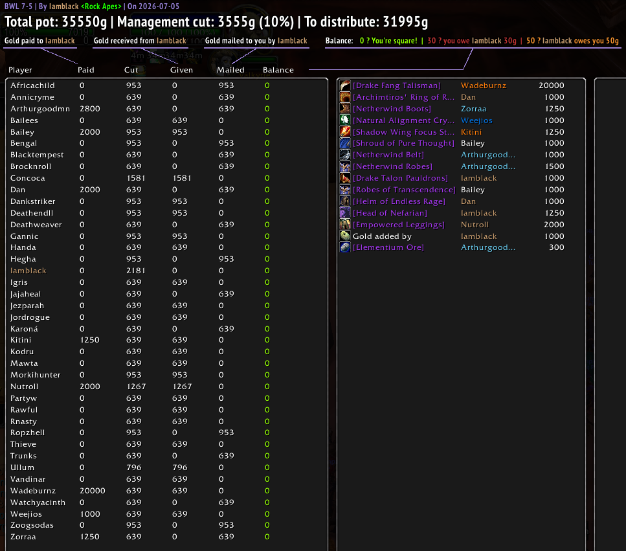Open the [Robes of Transcendence] item link

click(404, 190)
